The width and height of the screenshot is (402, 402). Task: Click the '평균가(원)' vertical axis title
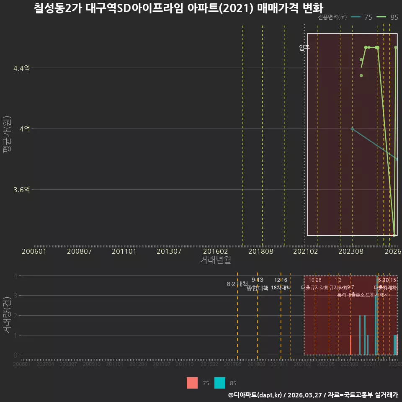point(7,134)
